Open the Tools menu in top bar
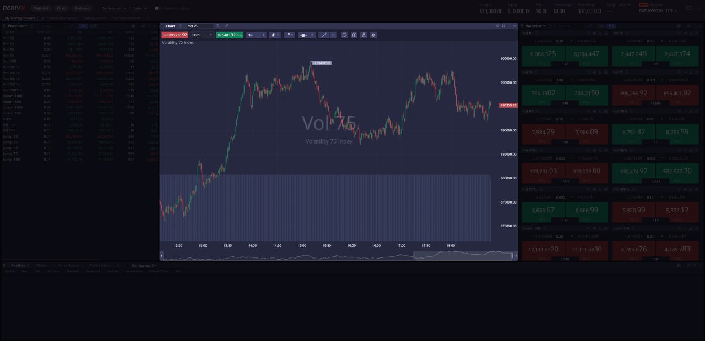This screenshot has width=705, height=341. tap(139, 8)
